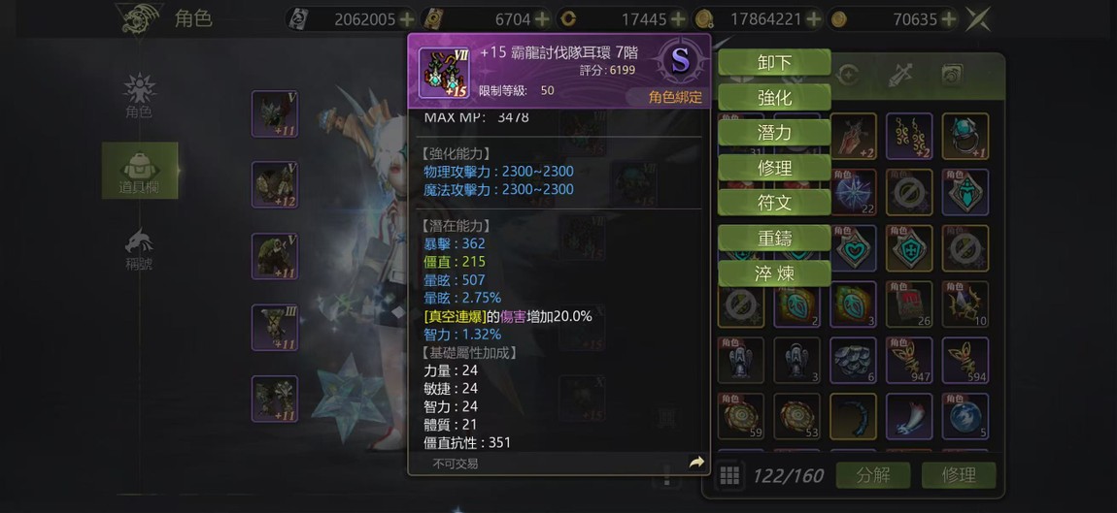The height and width of the screenshot is (513, 1117).
Task: Click the share arrow icon in item tooltip
Action: 696,464
